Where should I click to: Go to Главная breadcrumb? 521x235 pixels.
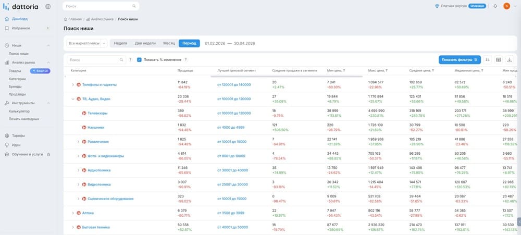75,19
